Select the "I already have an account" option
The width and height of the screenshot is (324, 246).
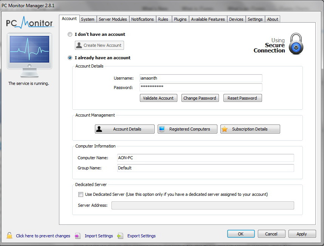(70, 58)
